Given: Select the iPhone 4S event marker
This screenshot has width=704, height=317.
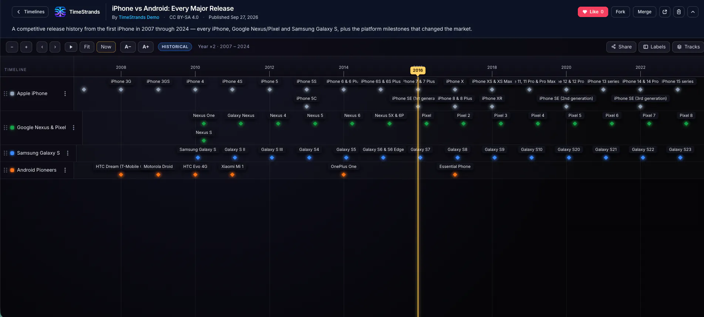Looking at the screenshot, I should pos(232,90).
